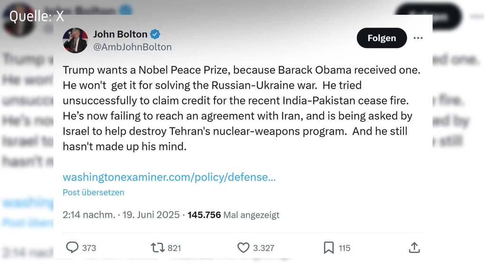Like the post to toggle the heart
The width and height of the screenshot is (486, 273).
pos(243,247)
